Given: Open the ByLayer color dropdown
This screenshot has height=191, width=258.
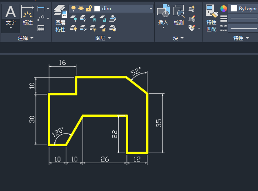Looking at the screenshot, I should click(x=243, y=9).
